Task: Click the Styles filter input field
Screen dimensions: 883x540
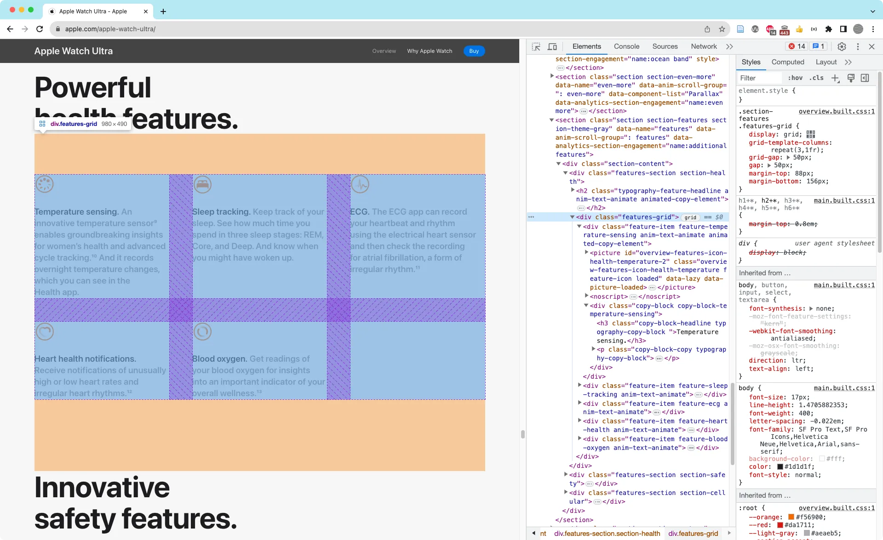Action: click(759, 78)
